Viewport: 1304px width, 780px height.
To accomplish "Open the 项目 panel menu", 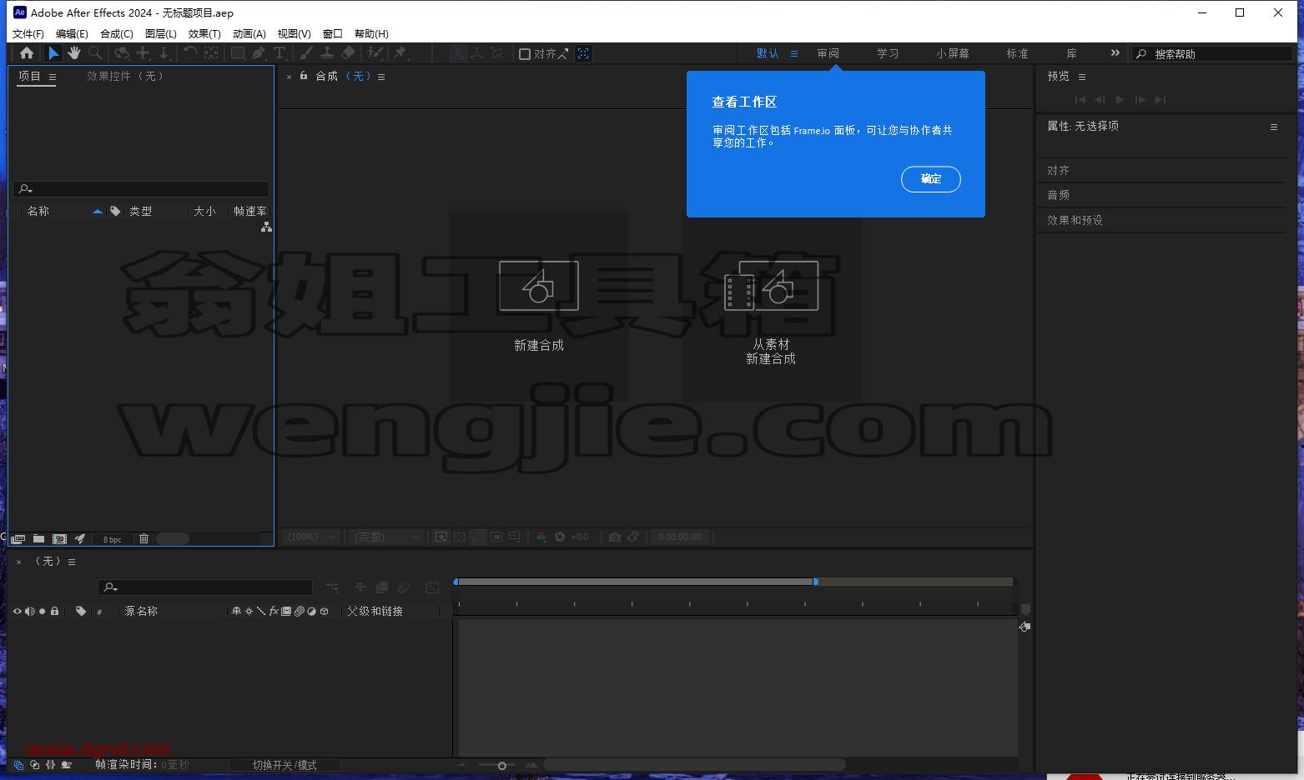I will (x=53, y=77).
